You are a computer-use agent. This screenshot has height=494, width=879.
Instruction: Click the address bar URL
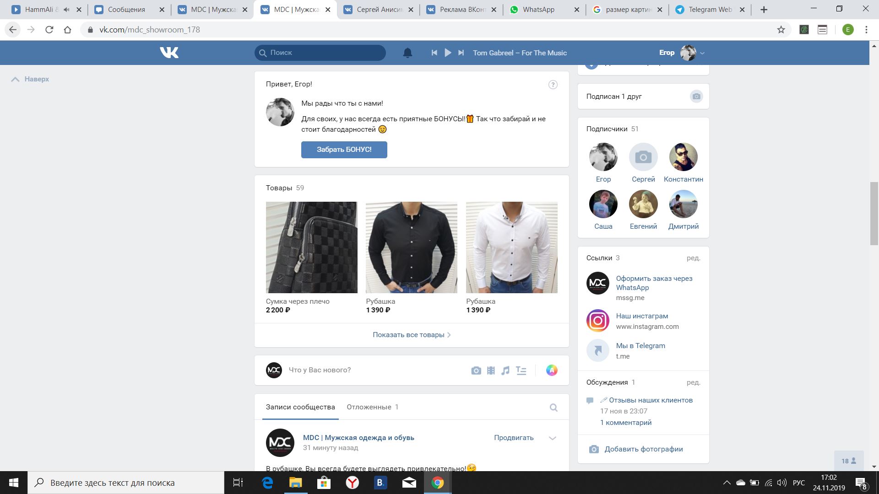coord(150,30)
